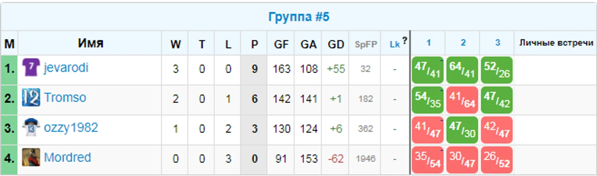Click round 1 column header
The width and height of the screenshot is (597, 176).
click(x=429, y=42)
